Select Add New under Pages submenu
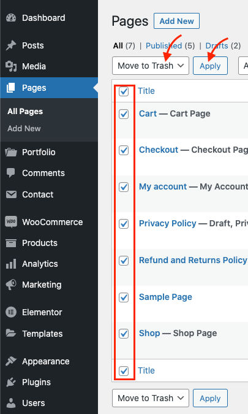Viewport: 248px width, 414px height. (x=24, y=129)
